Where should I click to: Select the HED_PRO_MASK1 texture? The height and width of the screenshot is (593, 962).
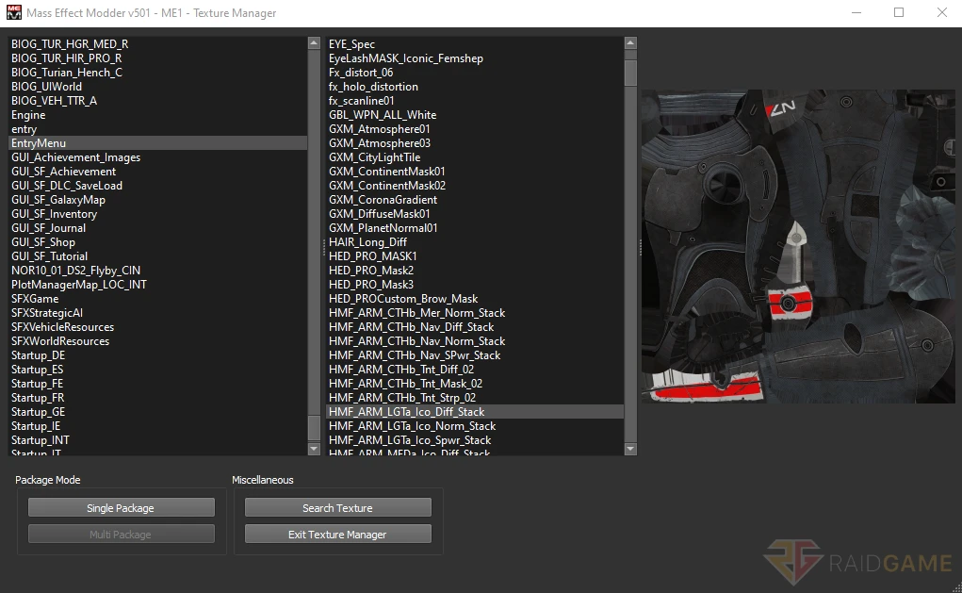475,256
